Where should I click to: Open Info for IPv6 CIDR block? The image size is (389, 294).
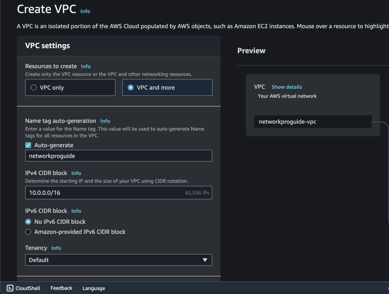click(x=76, y=211)
